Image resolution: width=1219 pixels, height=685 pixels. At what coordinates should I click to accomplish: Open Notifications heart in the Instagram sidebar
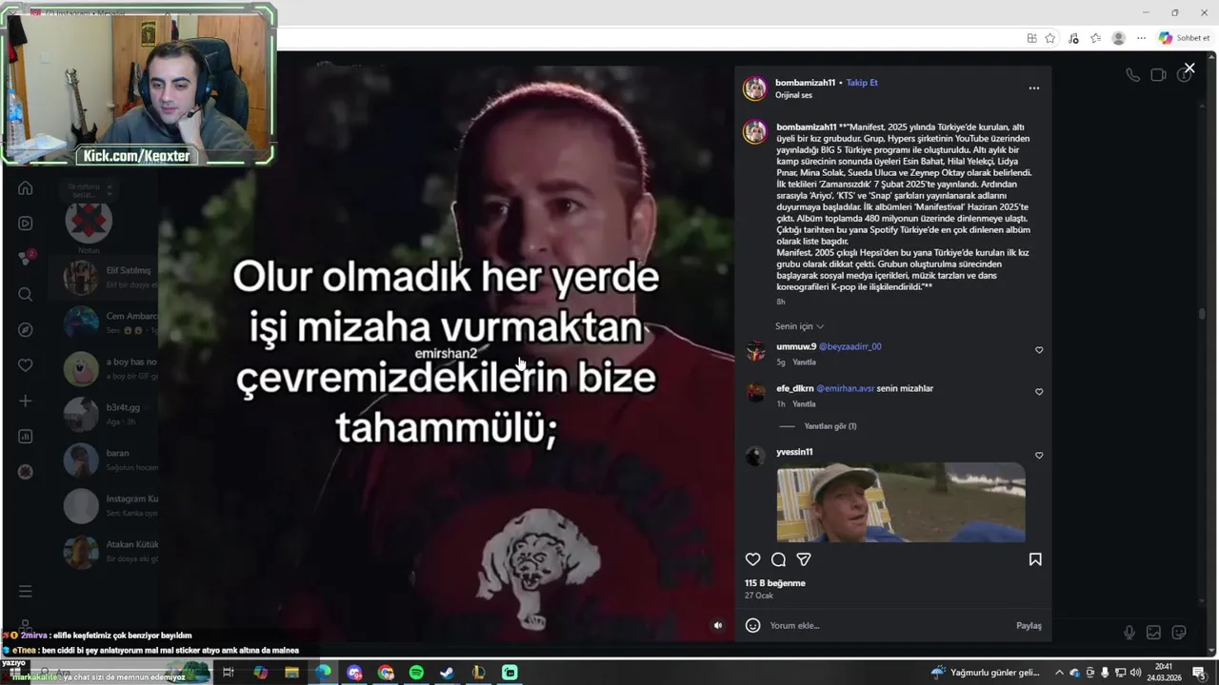pyautogui.click(x=26, y=365)
